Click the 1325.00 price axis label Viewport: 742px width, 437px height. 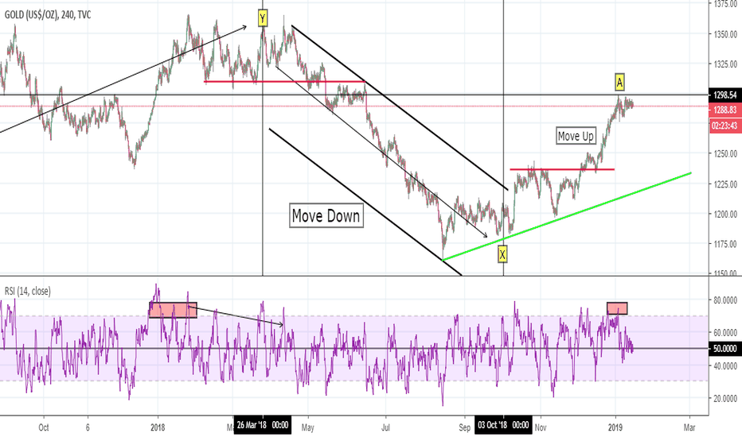pos(725,64)
